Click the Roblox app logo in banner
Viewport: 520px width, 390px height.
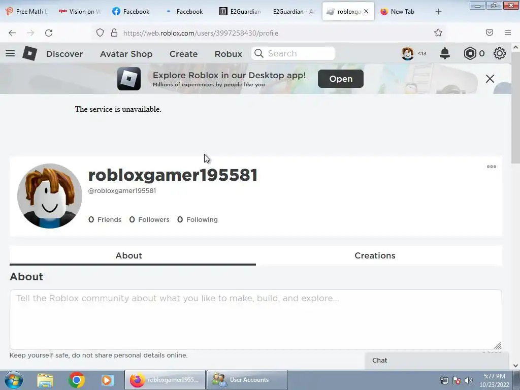click(x=128, y=79)
